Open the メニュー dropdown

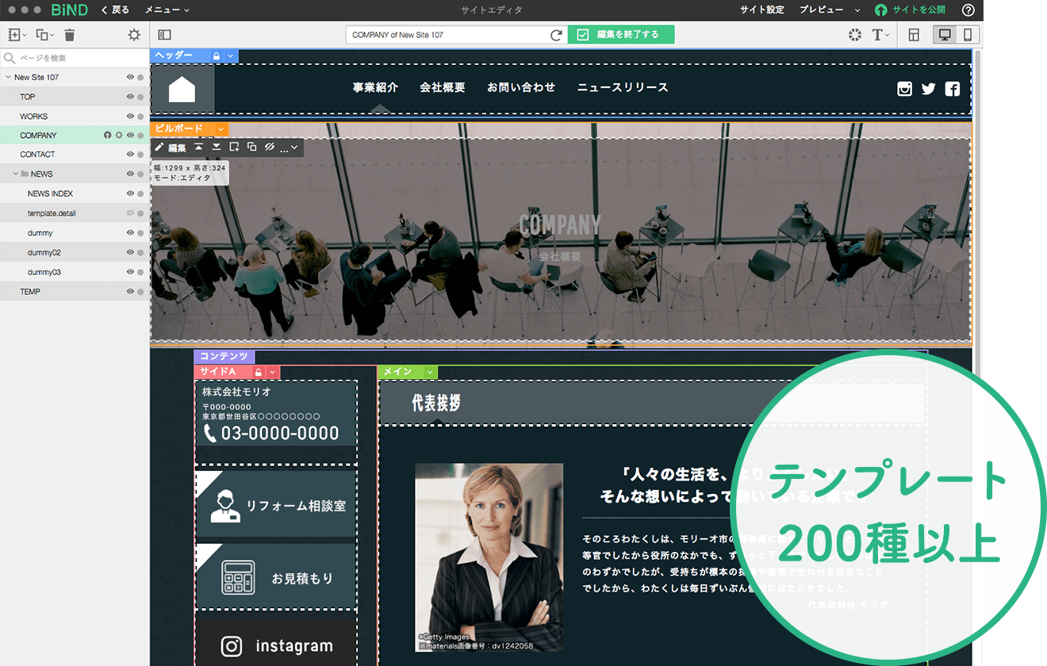click(x=167, y=10)
